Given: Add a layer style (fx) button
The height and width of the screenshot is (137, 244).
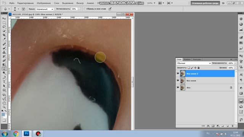Looking at the screenshot, I should click(x=208, y=126).
